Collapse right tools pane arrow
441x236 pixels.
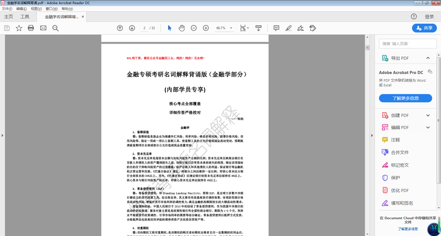pos(371,135)
